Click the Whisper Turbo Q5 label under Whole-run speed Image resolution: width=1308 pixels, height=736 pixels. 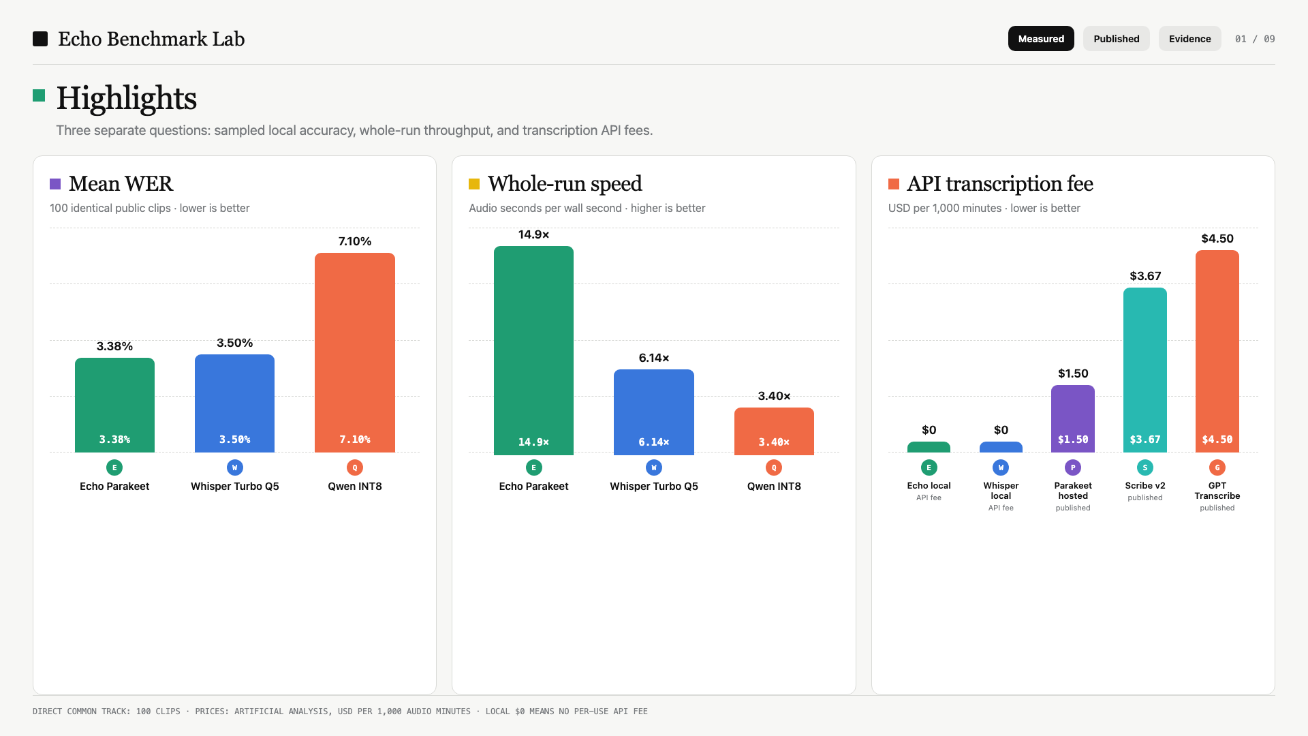tap(654, 486)
